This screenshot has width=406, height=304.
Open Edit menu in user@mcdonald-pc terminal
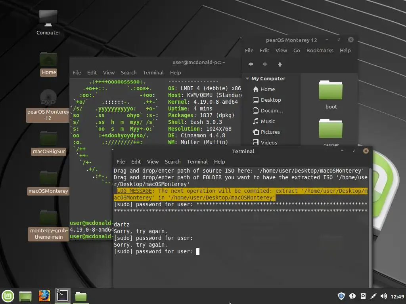pyautogui.click(x=92, y=73)
